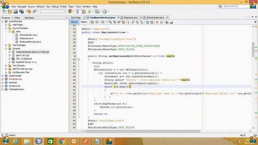Click the editor horizontal scrollbar thumb
The height and width of the screenshot is (145, 258).
click(143, 131)
